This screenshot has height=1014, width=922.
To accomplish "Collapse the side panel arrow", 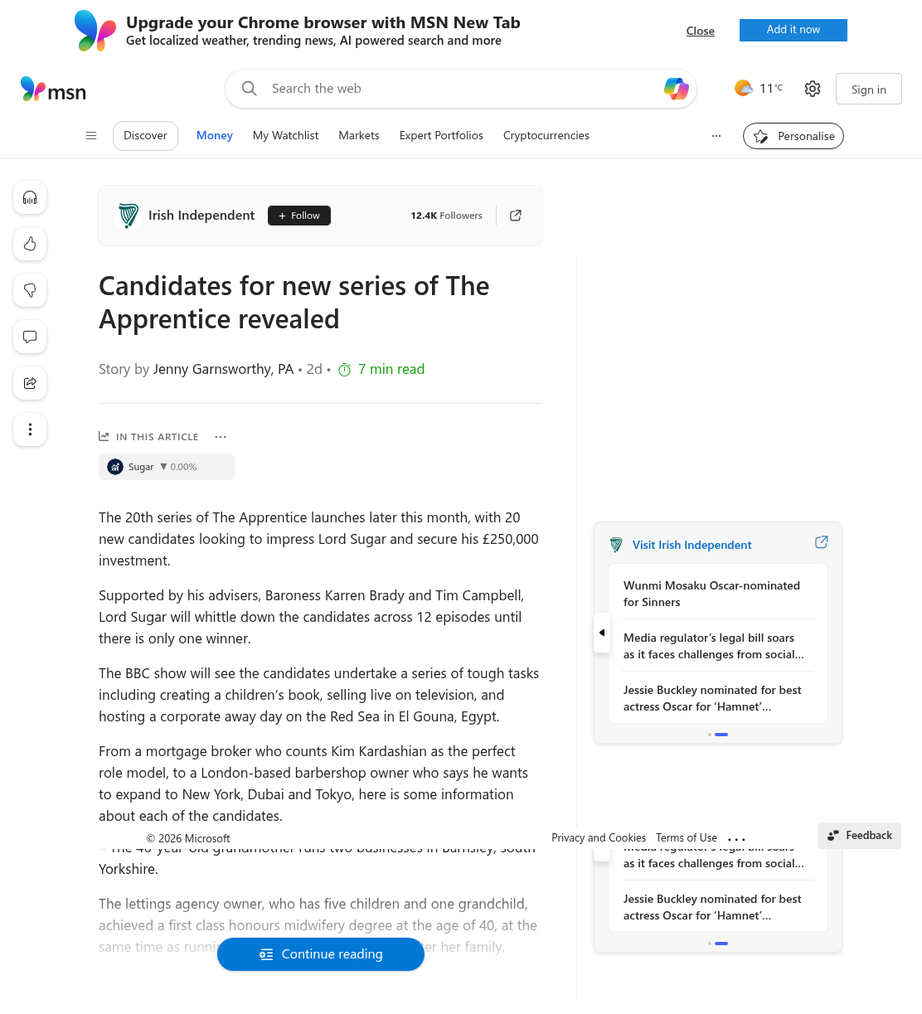I will pos(602,633).
